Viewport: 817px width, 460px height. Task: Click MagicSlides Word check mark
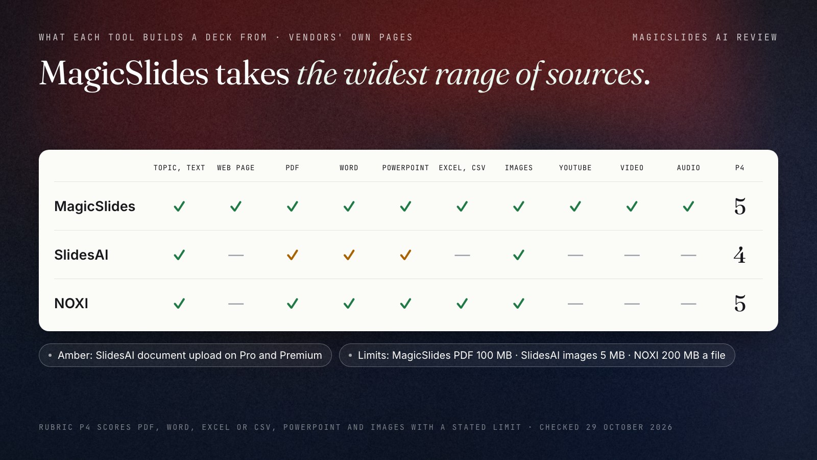pyautogui.click(x=349, y=206)
